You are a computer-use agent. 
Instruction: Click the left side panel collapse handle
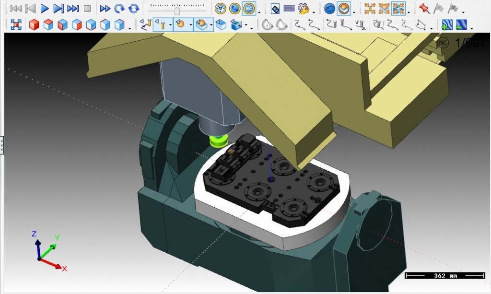click(1, 145)
